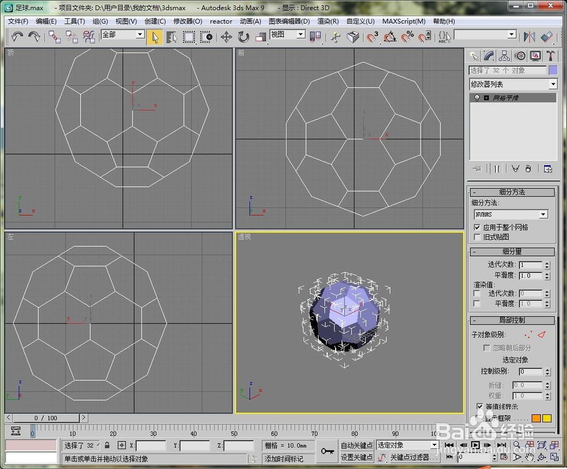This screenshot has width=567, height=469.
Task: Click the 自动关键点 button
Action: (x=357, y=445)
